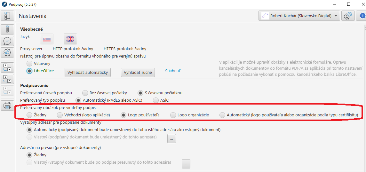Open the Robert Kuchár certificate dropdown
This screenshot has width=366, height=172.
(x=299, y=16)
